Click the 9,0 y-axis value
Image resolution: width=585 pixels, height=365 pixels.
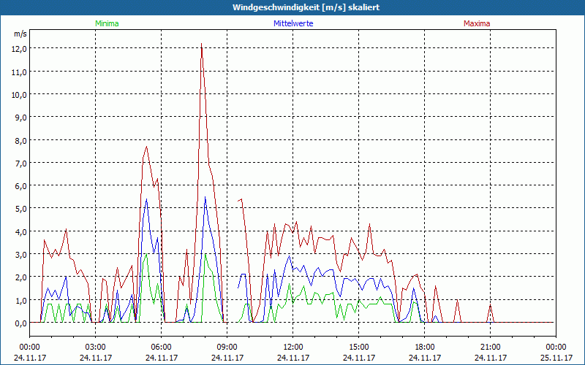click(22, 118)
